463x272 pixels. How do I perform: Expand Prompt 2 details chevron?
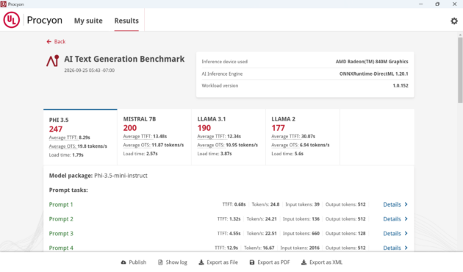tap(406, 219)
